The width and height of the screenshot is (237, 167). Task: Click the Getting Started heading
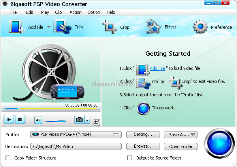(168, 54)
